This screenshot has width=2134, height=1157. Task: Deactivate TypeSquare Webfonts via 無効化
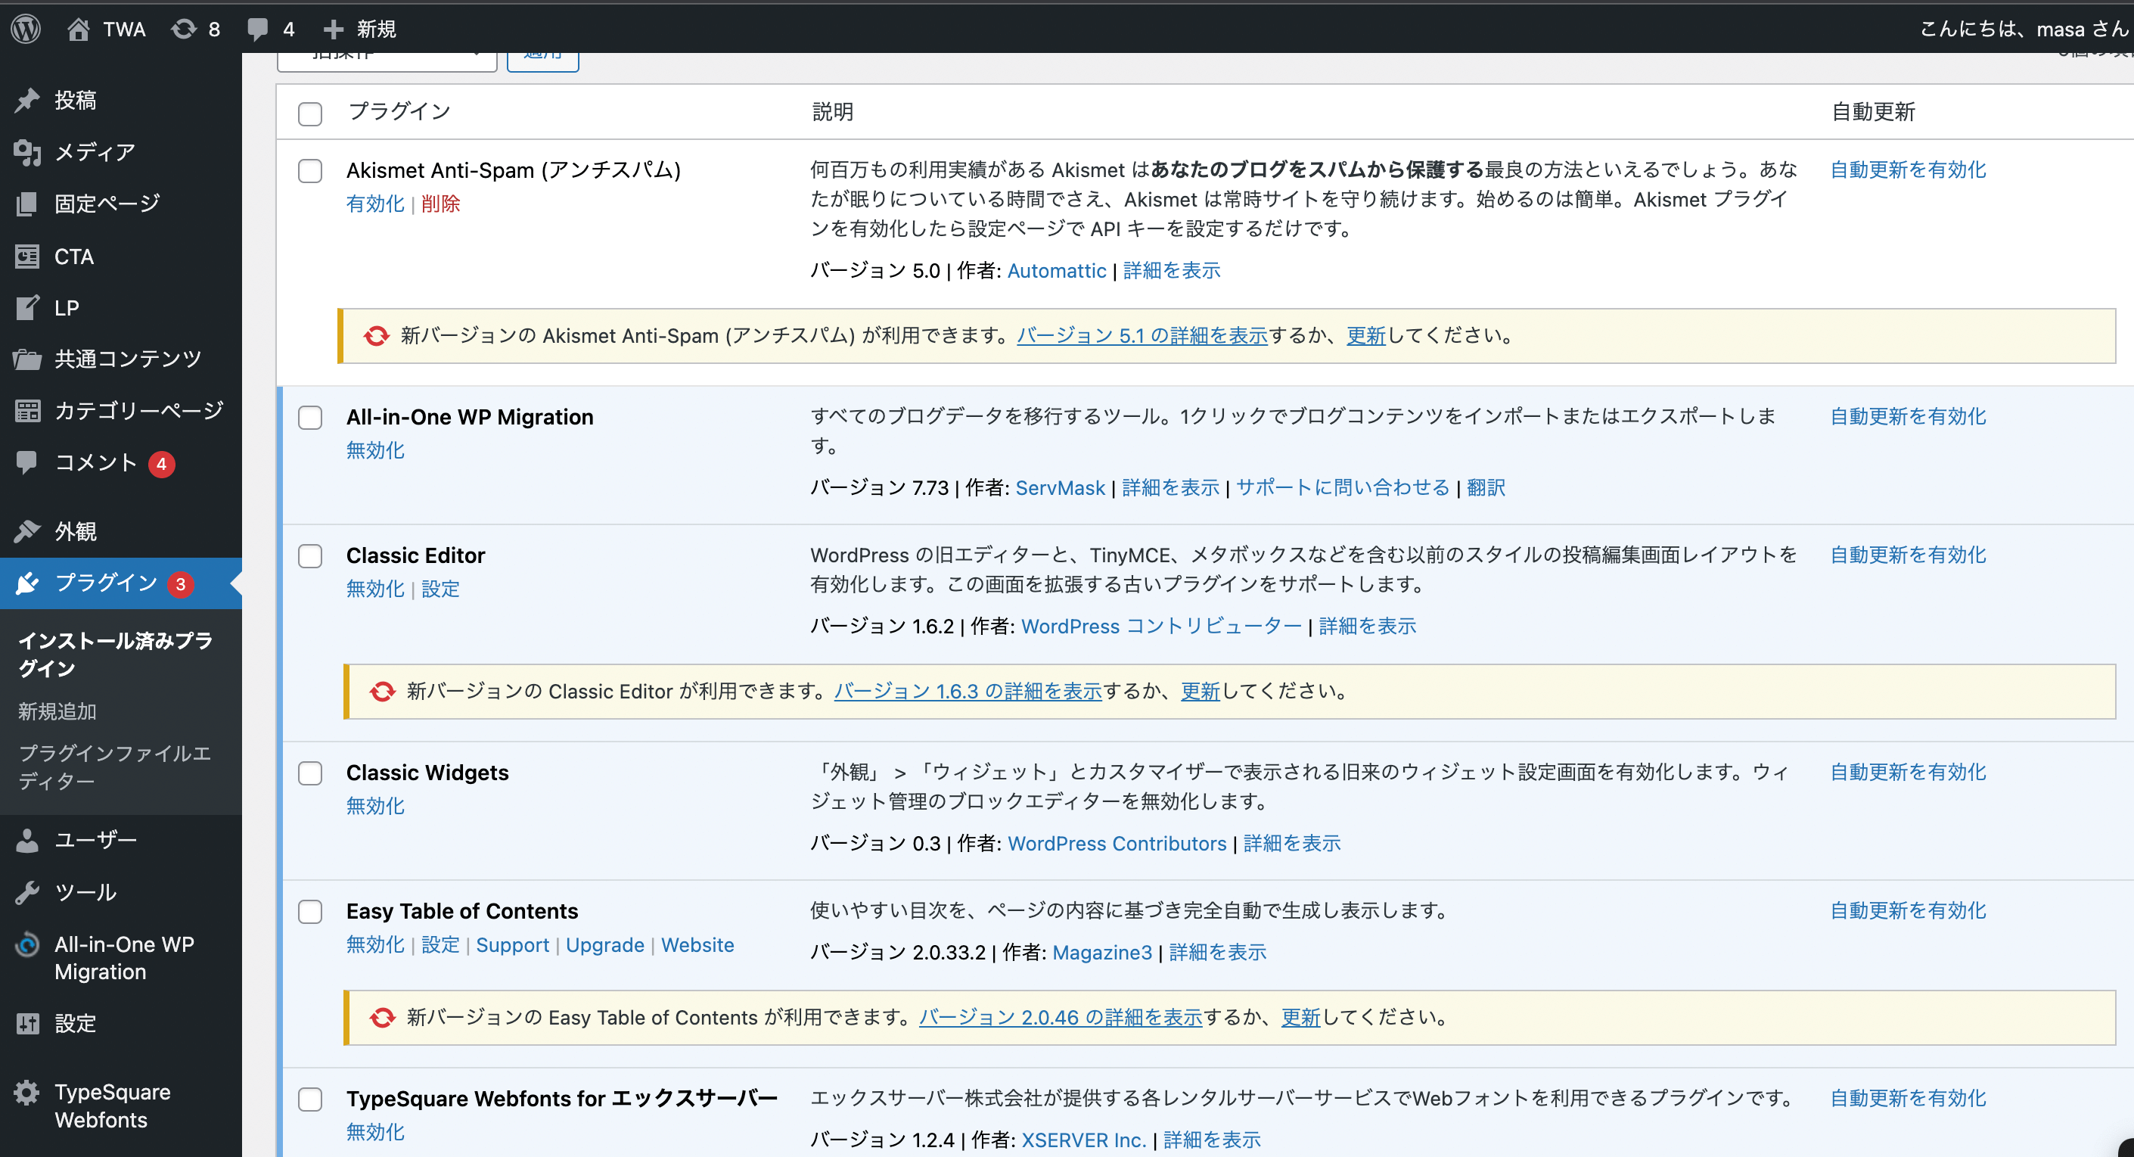tap(375, 1132)
